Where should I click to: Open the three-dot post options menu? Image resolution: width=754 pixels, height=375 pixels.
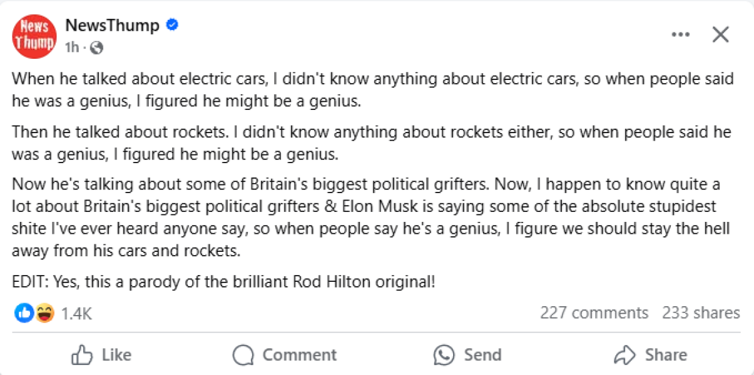[680, 36]
